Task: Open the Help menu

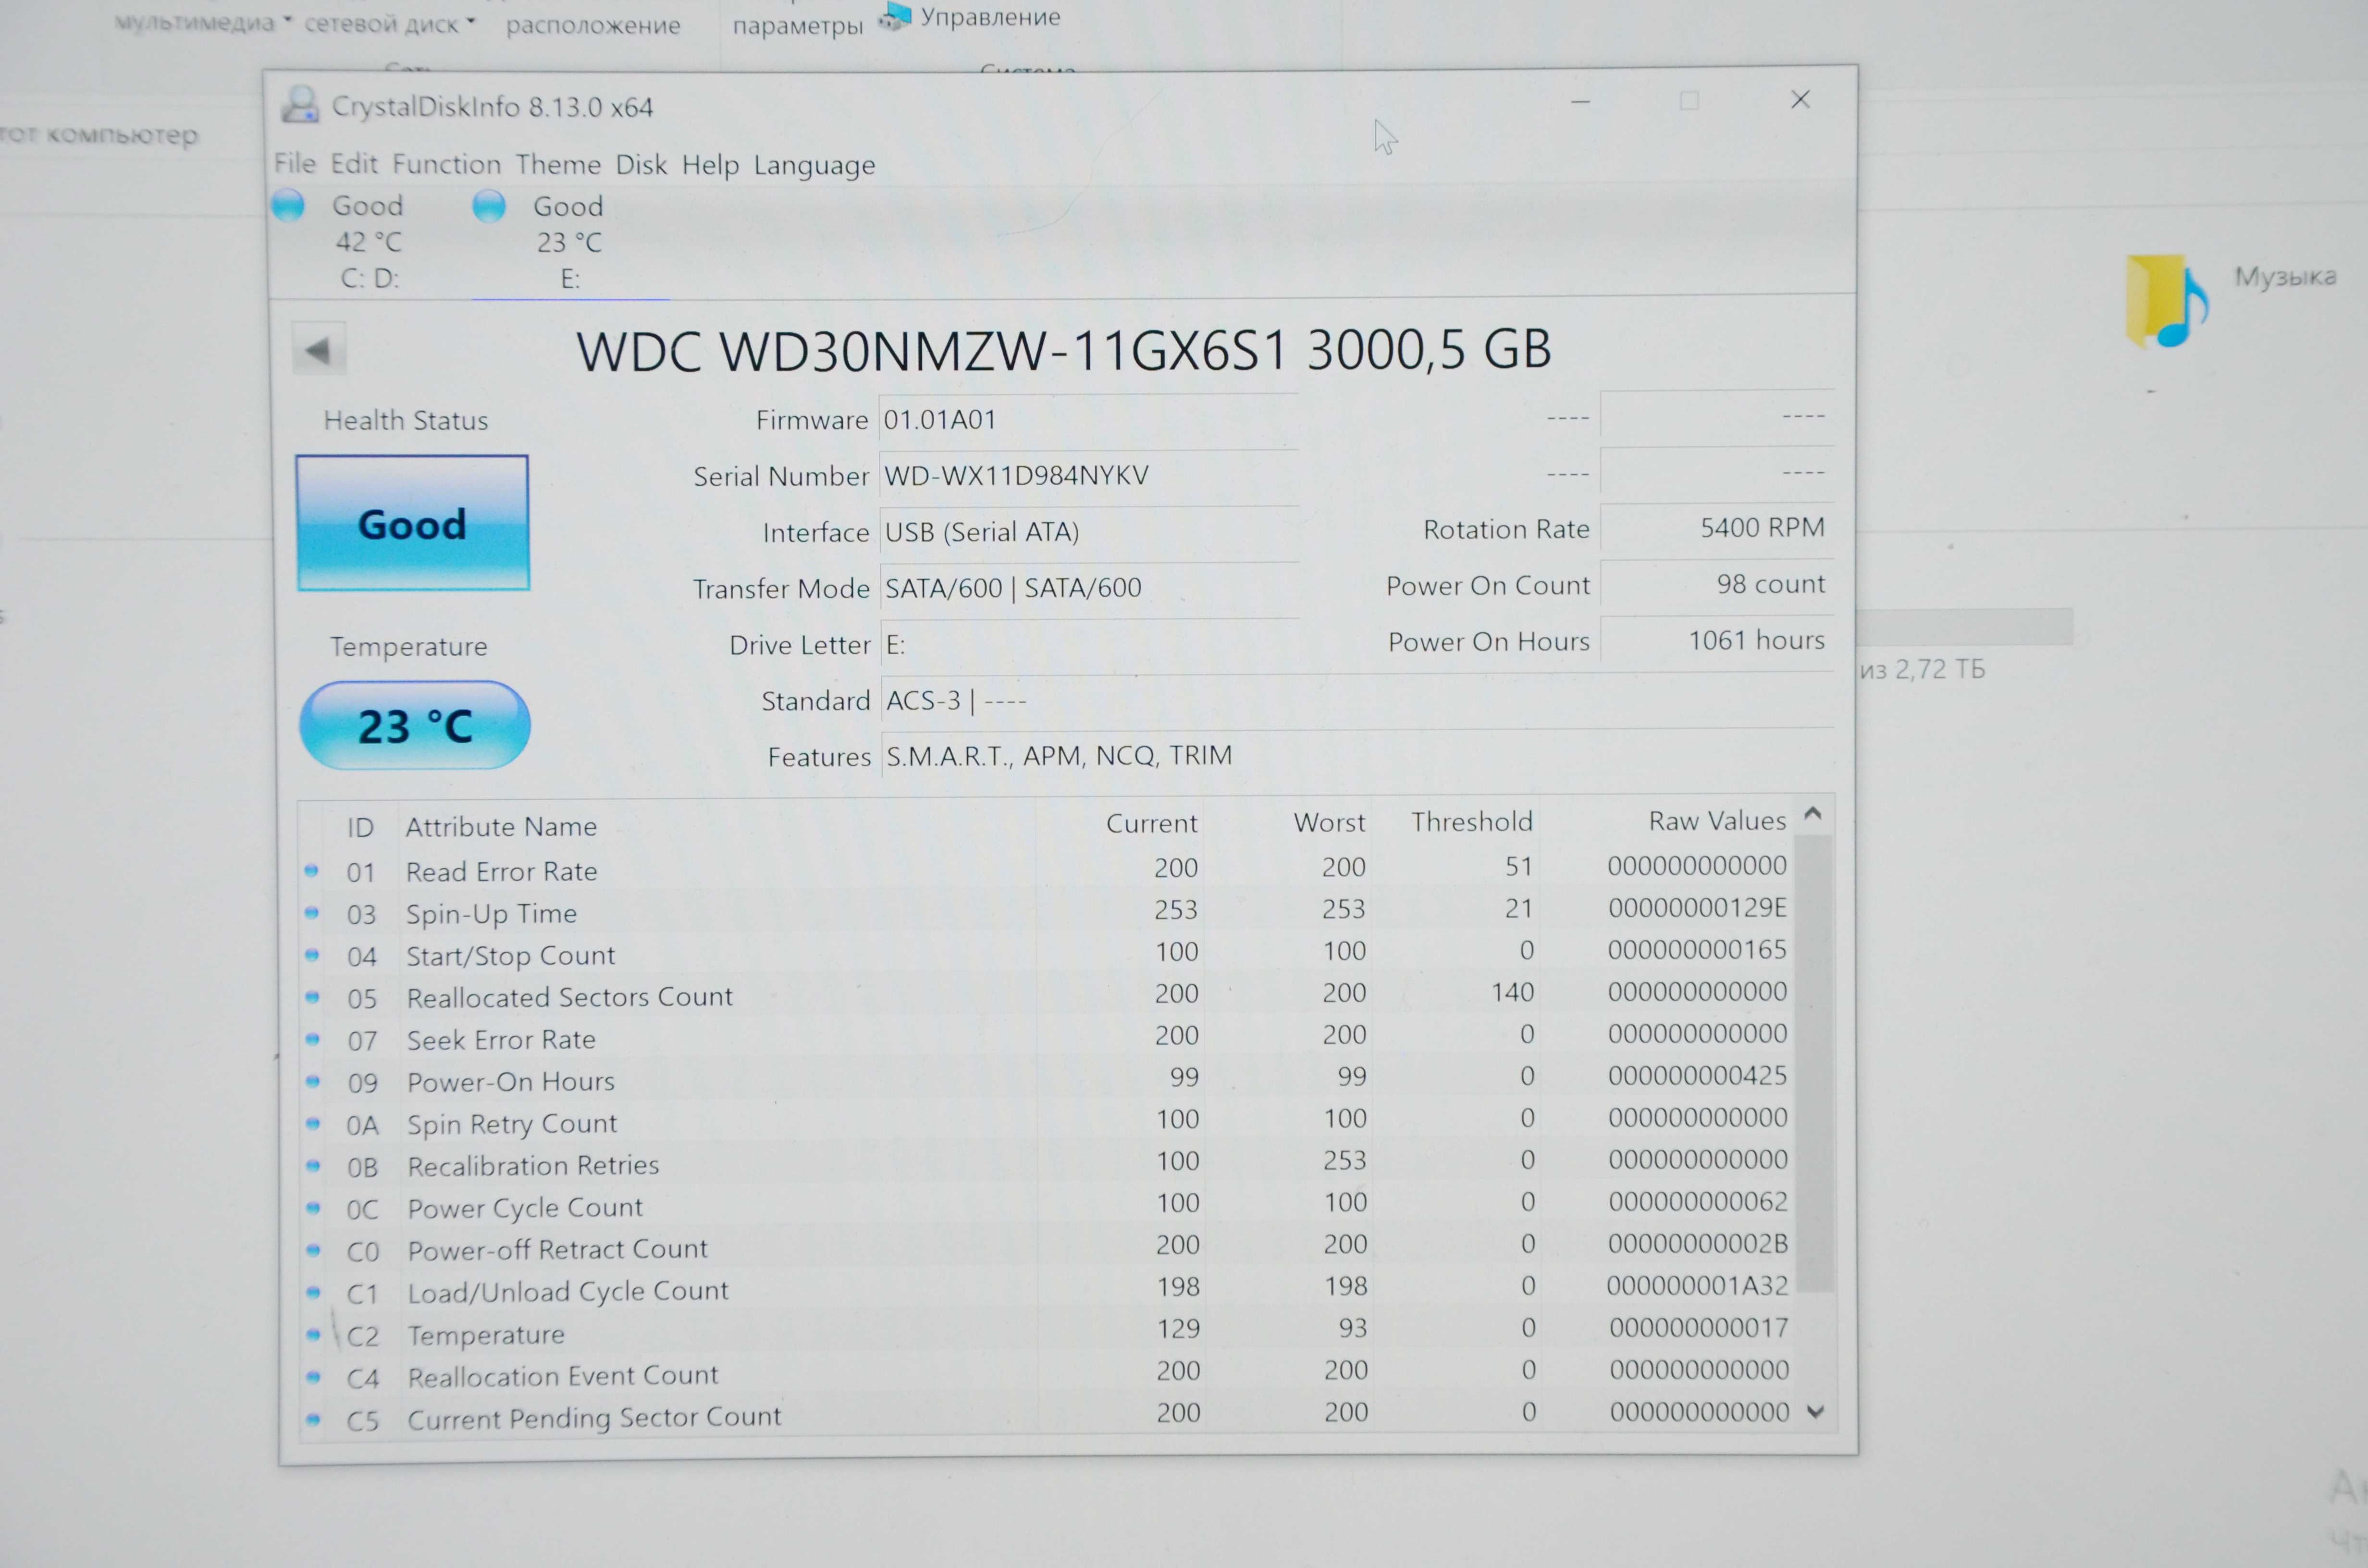Action: (x=710, y=164)
